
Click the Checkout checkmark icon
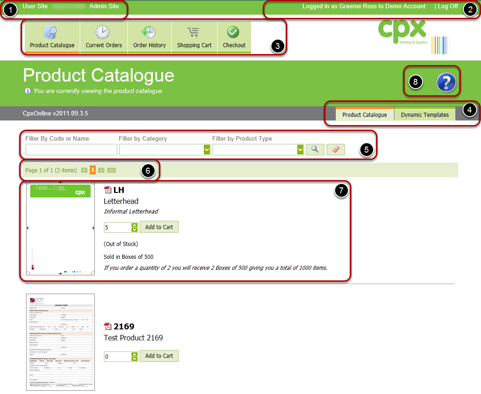click(x=234, y=33)
